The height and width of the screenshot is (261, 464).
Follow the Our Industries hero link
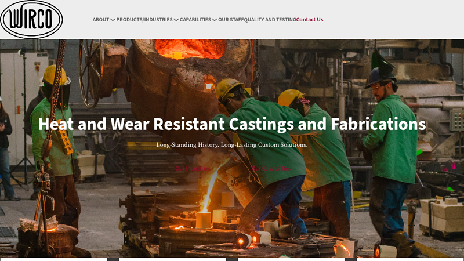pyautogui.click(x=193, y=169)
